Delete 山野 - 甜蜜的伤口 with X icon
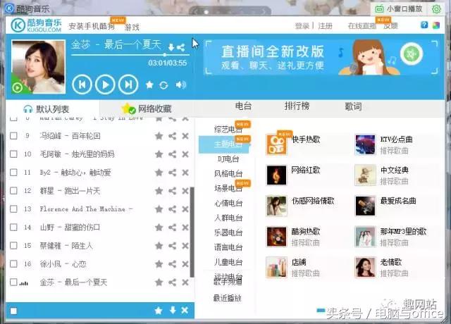Viewport: 451px width, 324px height. point(185,228)
